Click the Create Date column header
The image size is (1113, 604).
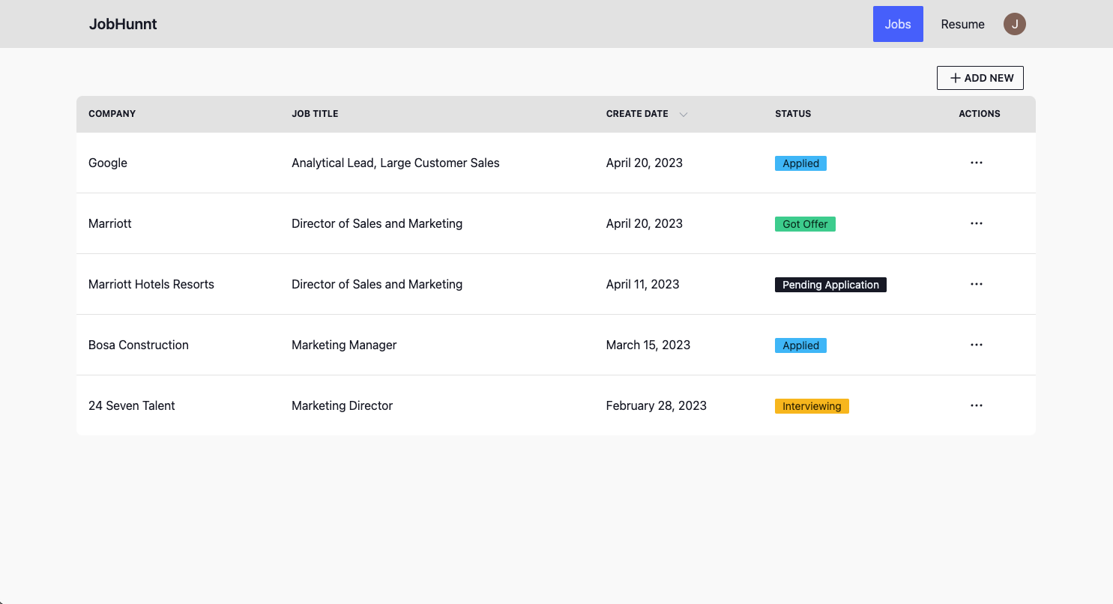(637, 114)
